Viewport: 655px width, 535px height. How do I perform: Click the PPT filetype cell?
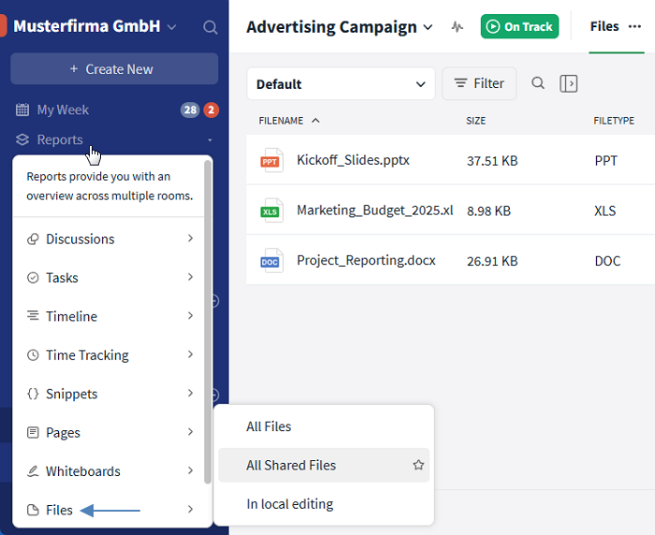[605, 161]
